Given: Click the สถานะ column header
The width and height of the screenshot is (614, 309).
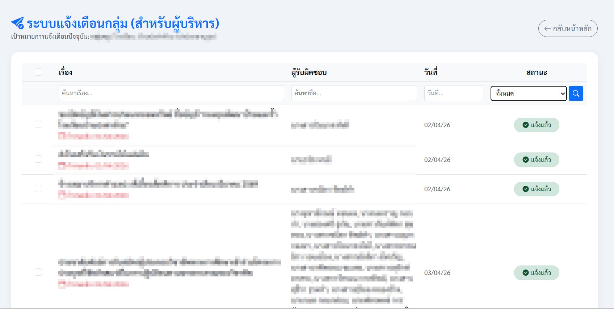Looking at the screenshot, I should [537, 72].
